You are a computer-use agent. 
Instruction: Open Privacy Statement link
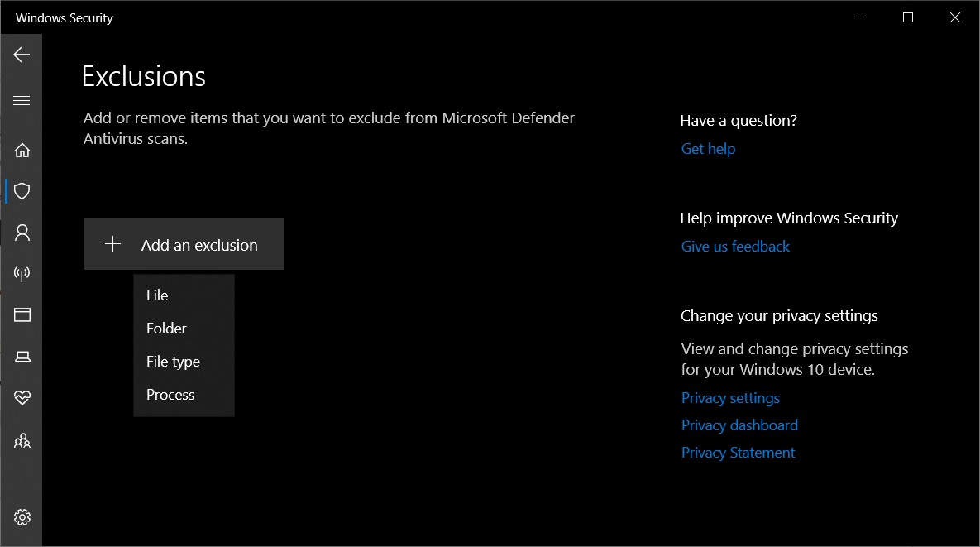[739, 453]
